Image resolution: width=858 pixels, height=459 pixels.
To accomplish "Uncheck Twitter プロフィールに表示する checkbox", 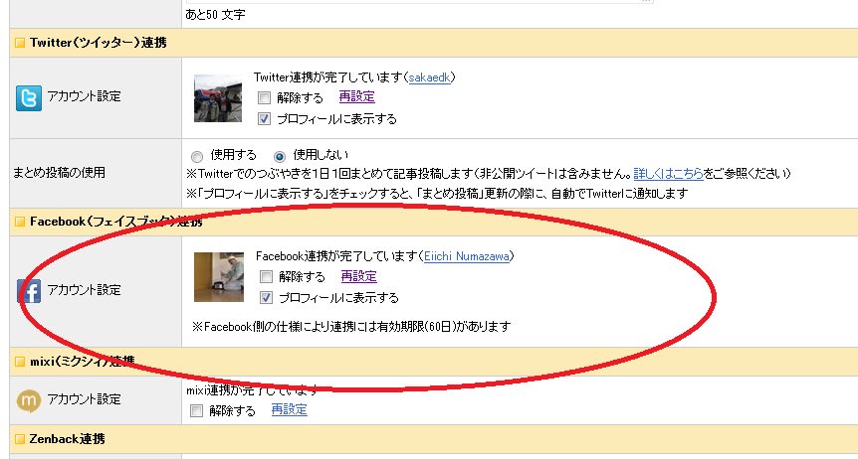I will click(x=265, y=118).
